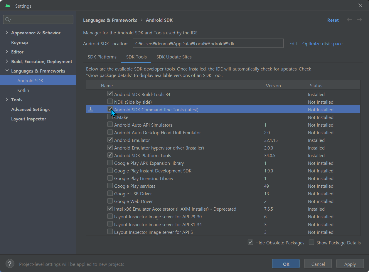Expand Appearance & Behavior section
The height and width of the screenshot is (272, 369).
click(7, 33)
